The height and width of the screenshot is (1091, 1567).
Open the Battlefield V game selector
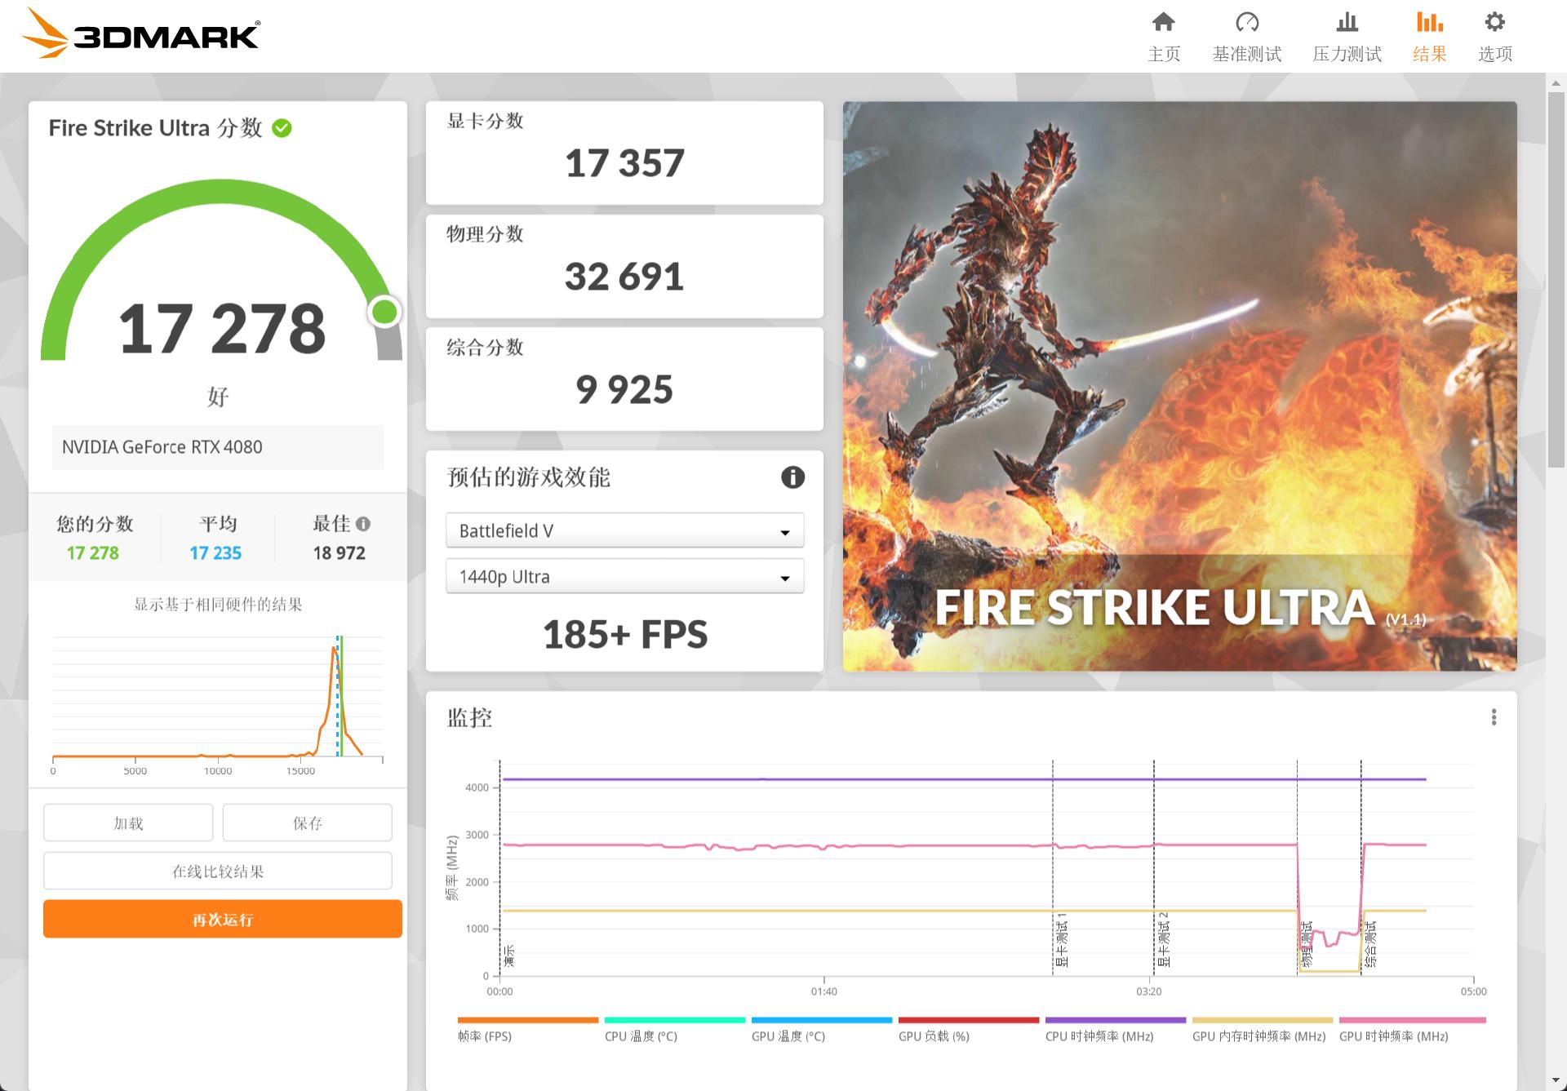coord(624,530)
